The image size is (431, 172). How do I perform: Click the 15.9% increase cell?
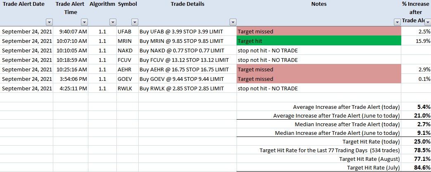[416, 41]
